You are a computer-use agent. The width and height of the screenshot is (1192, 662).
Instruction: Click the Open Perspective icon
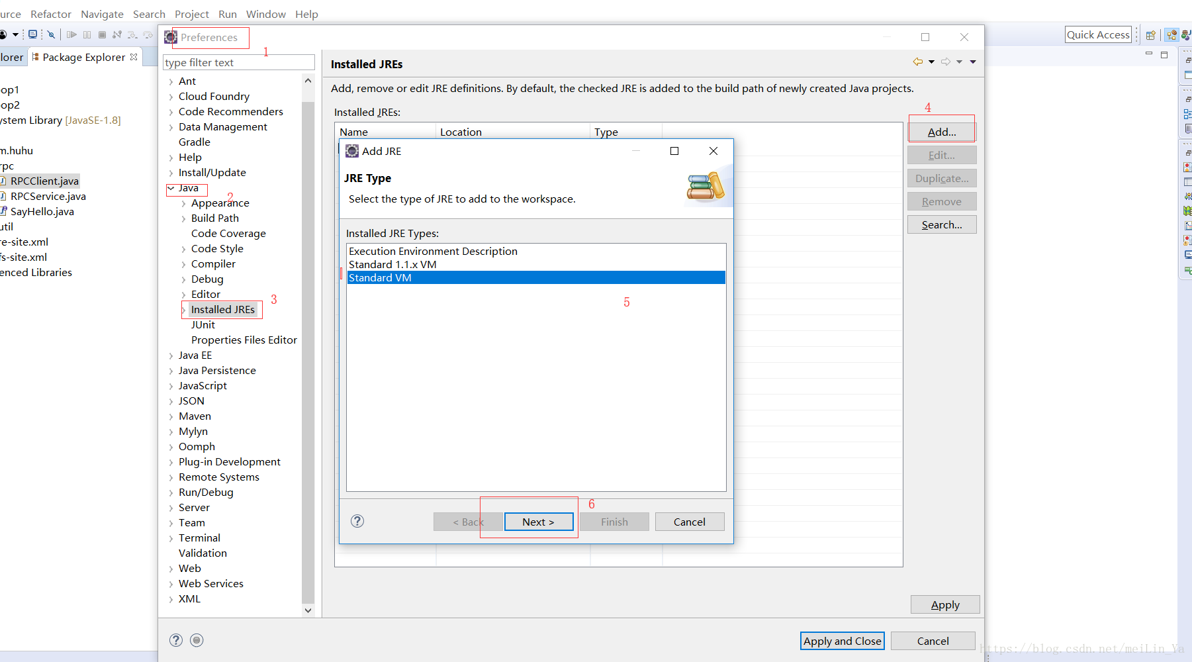pos(1151,35)
